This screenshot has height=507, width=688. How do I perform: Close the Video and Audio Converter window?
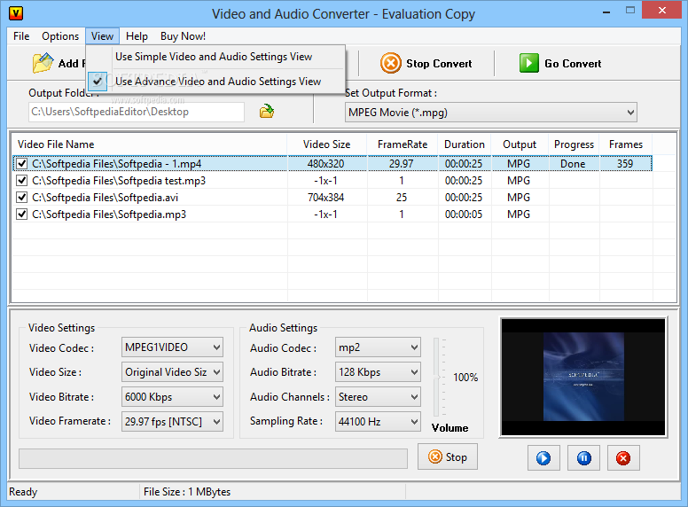point(661,11)
